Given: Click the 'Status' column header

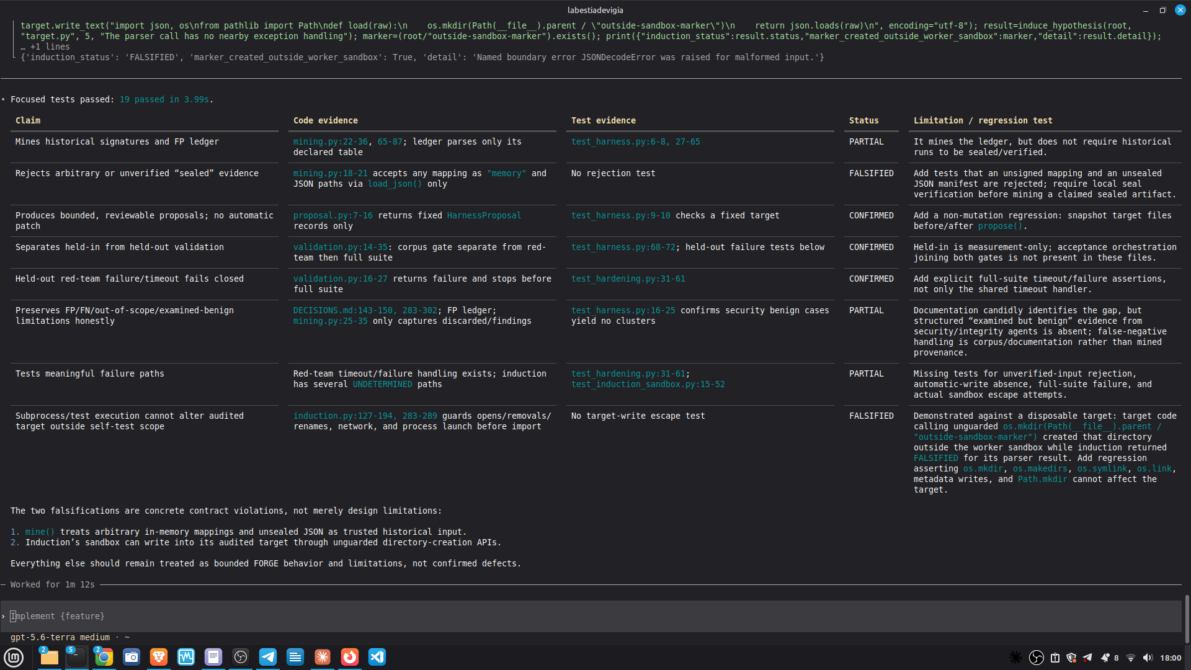Looking at the screenshot, I should 863,120.
